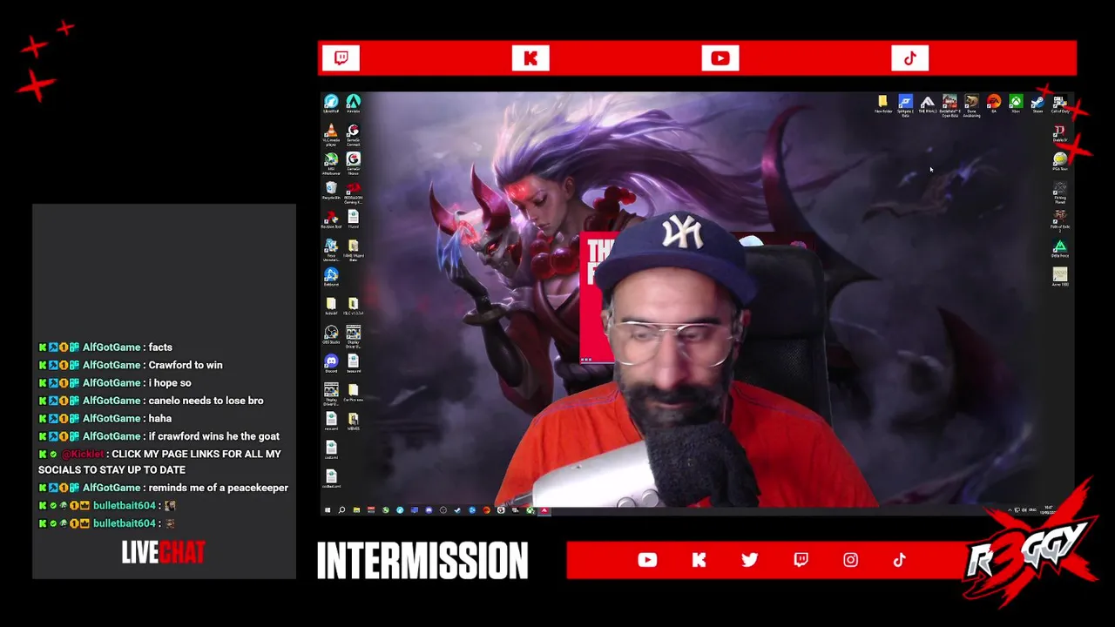Click YouTube icon in bottom social bar
The image size is (1115, 627).
(647, 561)
